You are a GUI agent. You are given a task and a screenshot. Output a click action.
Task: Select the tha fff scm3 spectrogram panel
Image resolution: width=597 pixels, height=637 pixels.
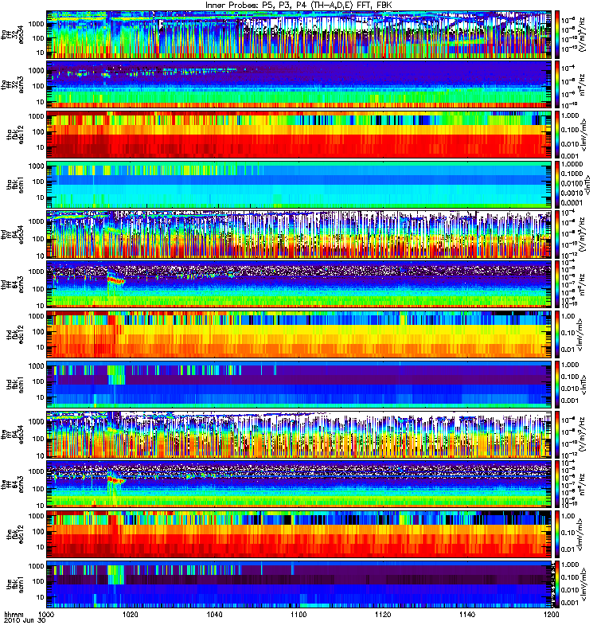coord(299,84)
